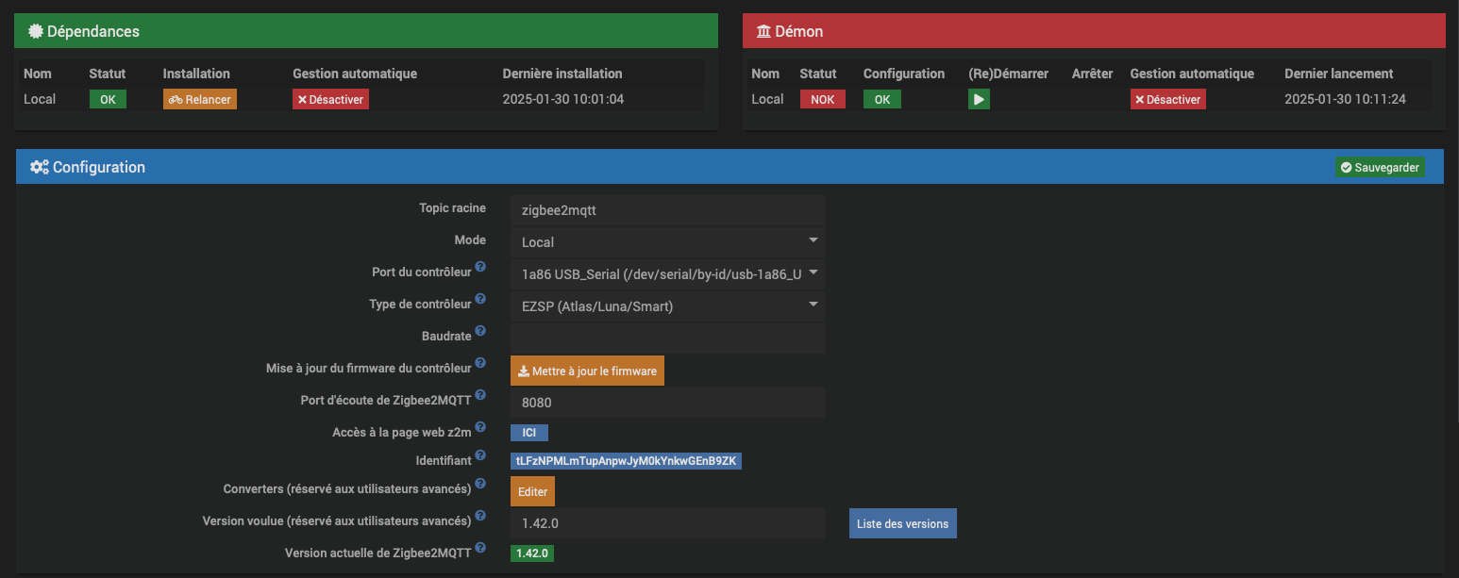Click the building icon in the Démon header
Viewport: 1459px width, 578px height.
(x=763, y=31)
